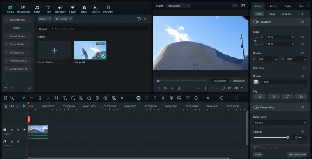Delete selected clip with trash icon
Image resolution: width=312 pixels, height=159 pixels.
point(40,98)
